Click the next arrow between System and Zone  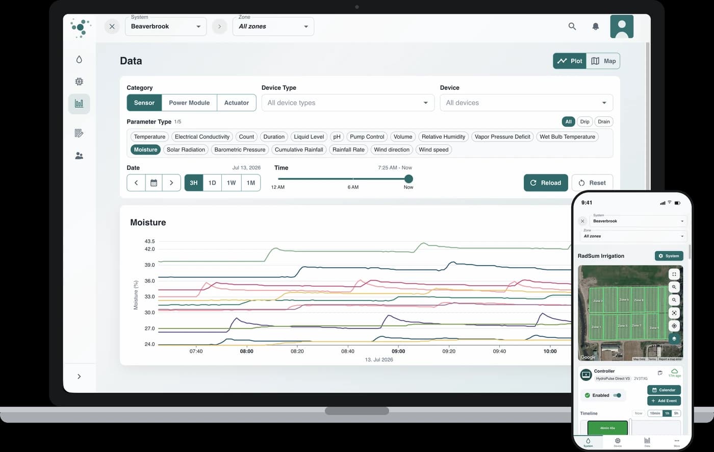click(219, 27)
